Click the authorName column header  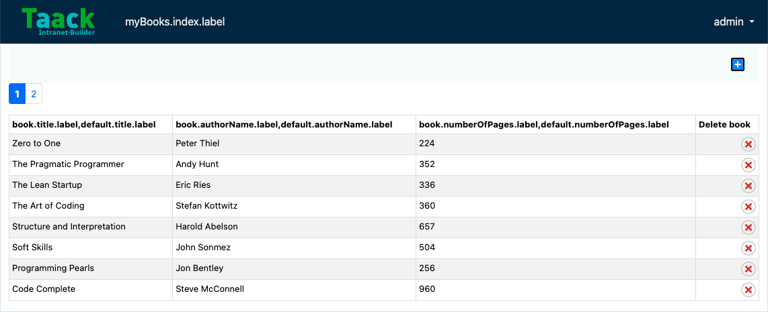tap(284, 125)
